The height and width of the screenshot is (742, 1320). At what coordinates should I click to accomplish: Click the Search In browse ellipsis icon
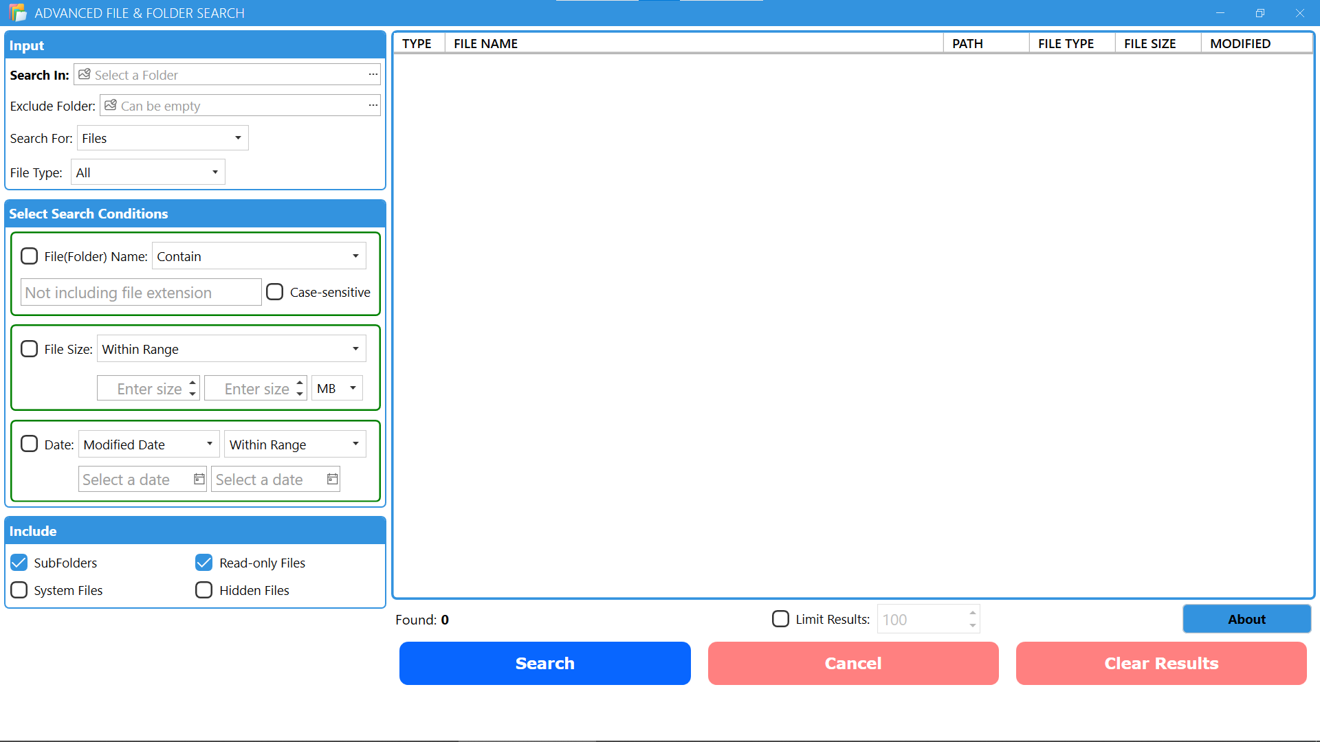pos(373,74)
